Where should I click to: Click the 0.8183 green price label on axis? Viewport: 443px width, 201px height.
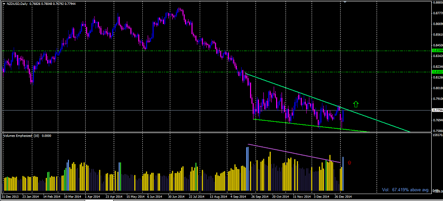436,72
